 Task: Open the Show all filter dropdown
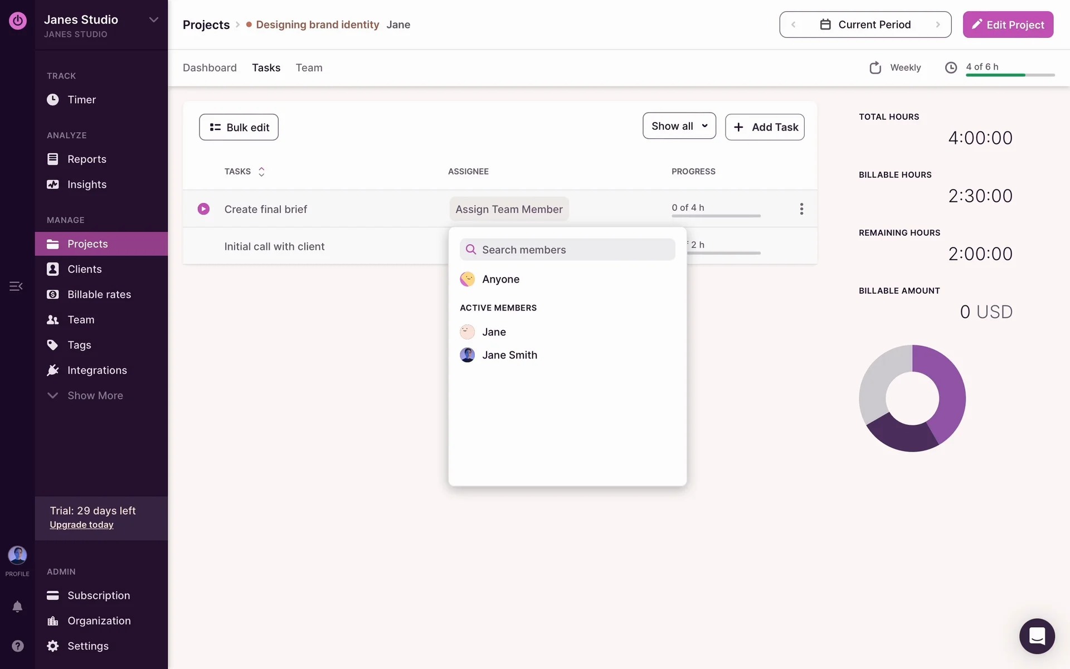coord(679,127)
